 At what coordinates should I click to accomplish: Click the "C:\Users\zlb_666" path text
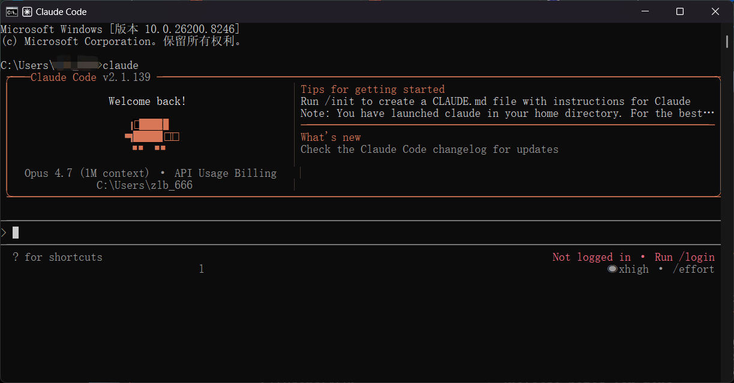coord(145,185)
